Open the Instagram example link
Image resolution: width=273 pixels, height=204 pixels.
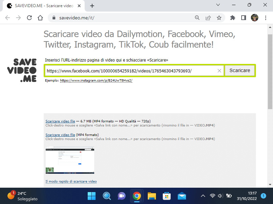pos(96,81)
